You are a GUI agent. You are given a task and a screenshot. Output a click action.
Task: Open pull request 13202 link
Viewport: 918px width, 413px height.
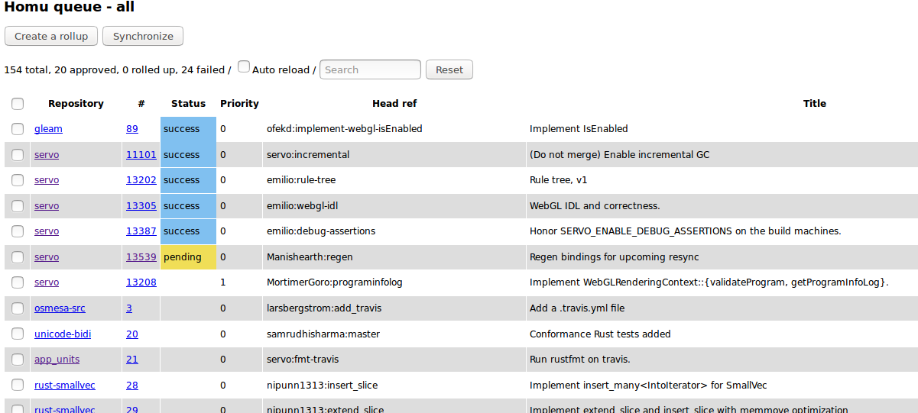point(141,180)
